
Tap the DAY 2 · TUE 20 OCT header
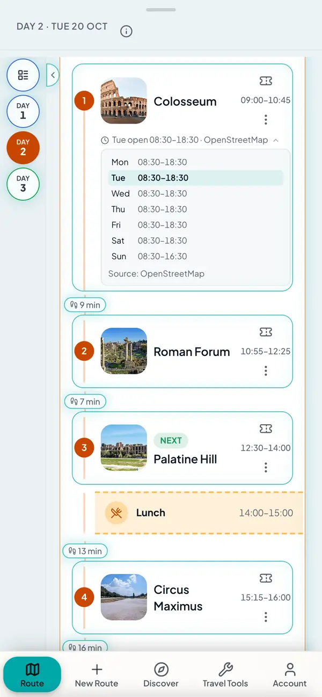coord(62,26)
